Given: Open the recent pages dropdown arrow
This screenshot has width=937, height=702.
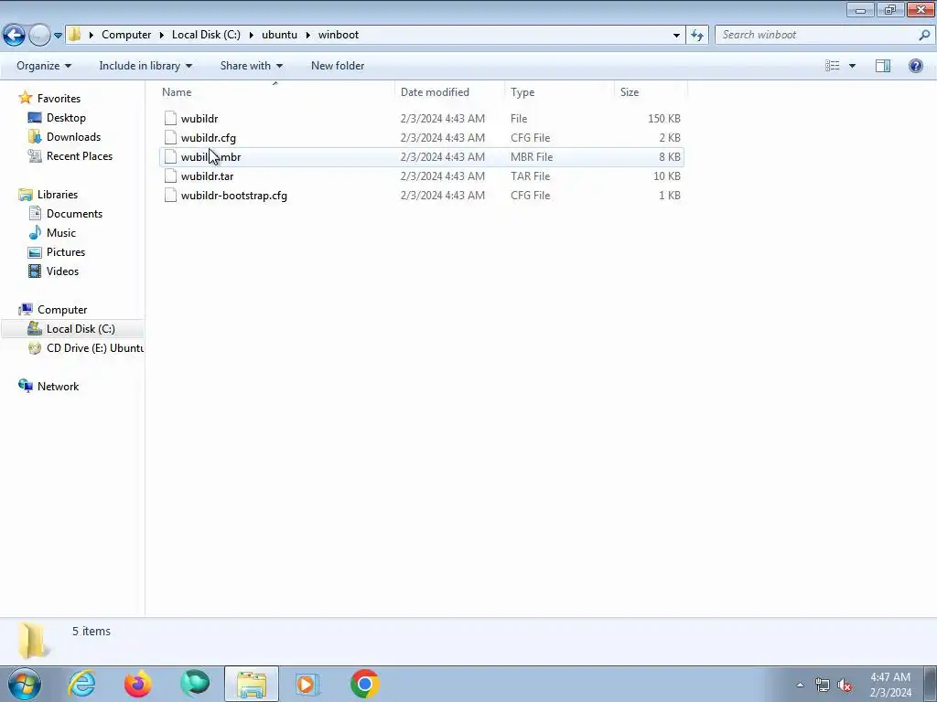Looking at the screenshot, I should coord(58,36).
